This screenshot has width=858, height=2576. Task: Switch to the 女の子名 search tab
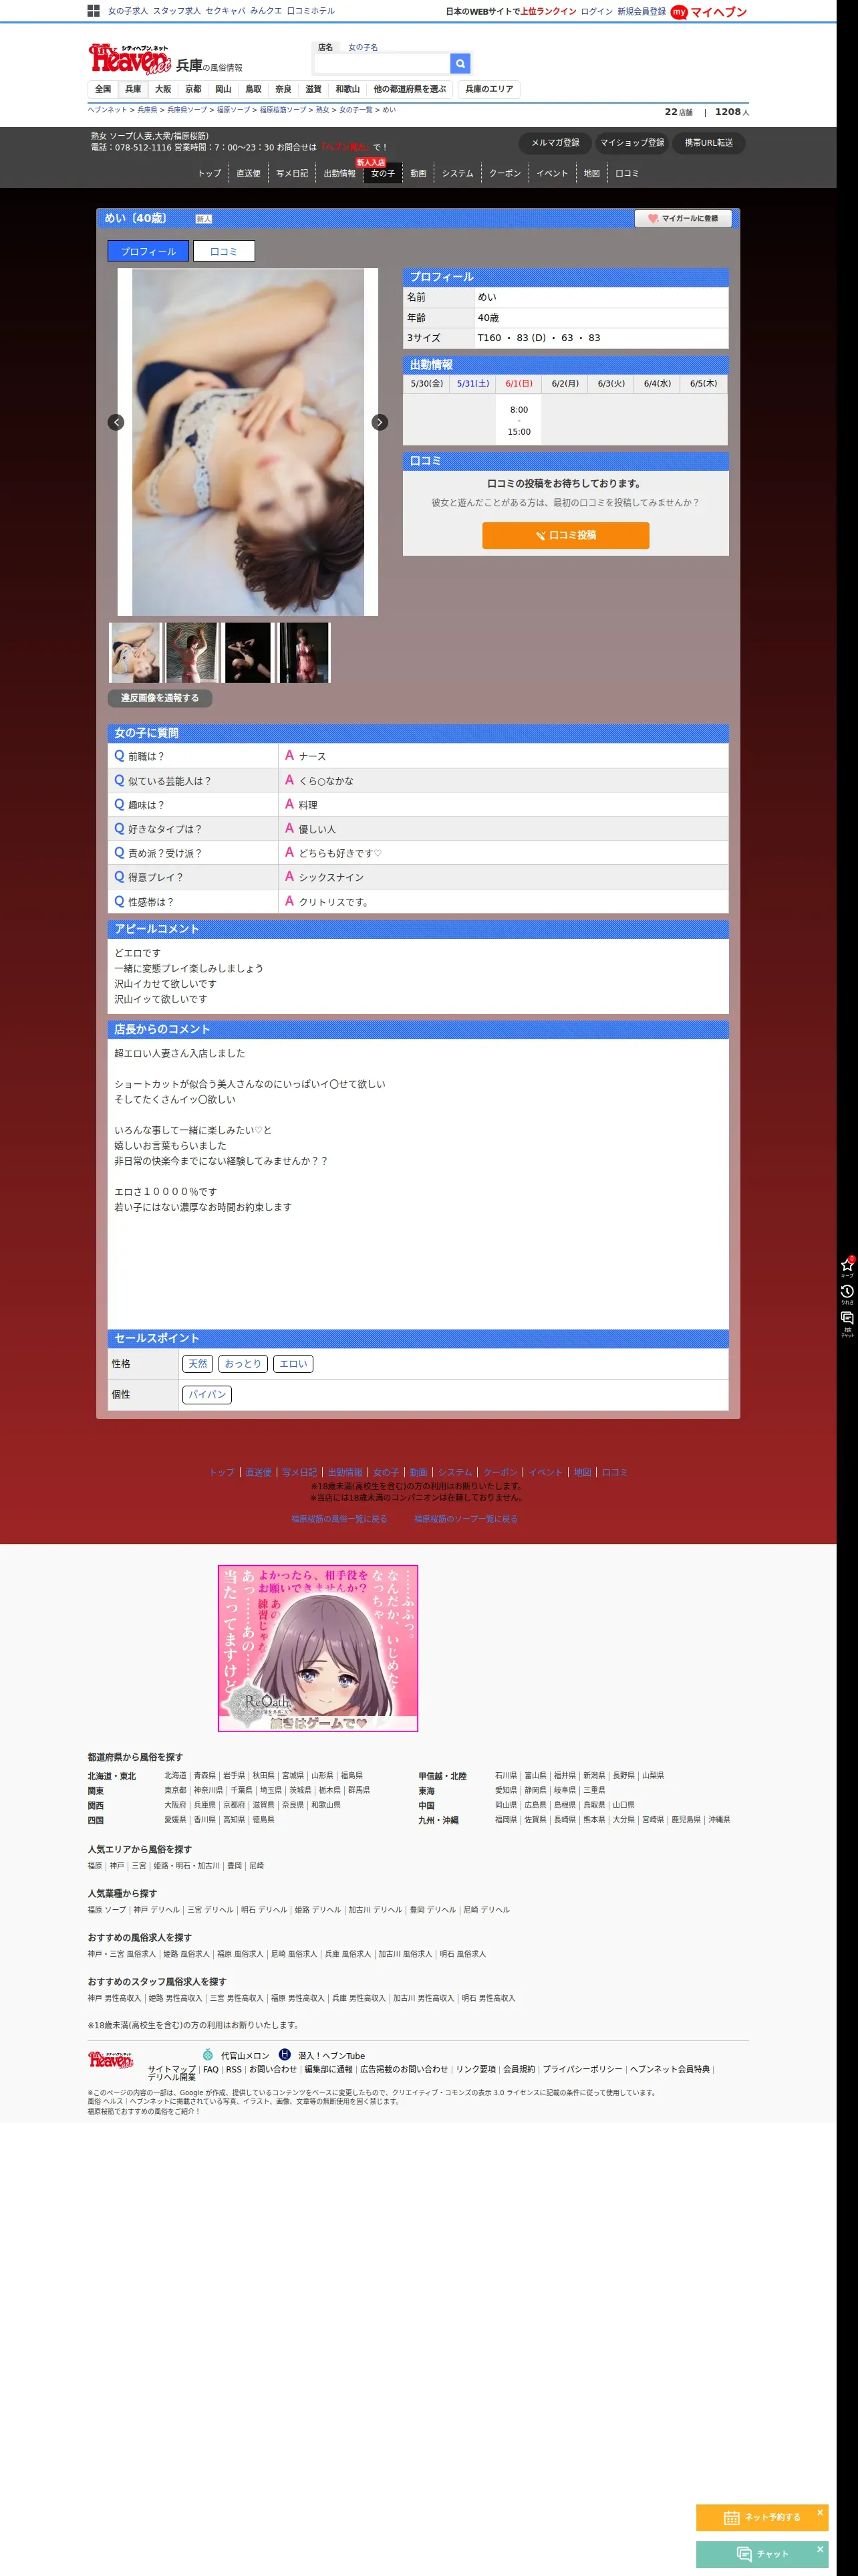(363, 47)
